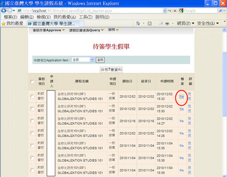Open the 說明(H) menu
Image resolution: width=227 pixels, height=177 pixels.
102,17
